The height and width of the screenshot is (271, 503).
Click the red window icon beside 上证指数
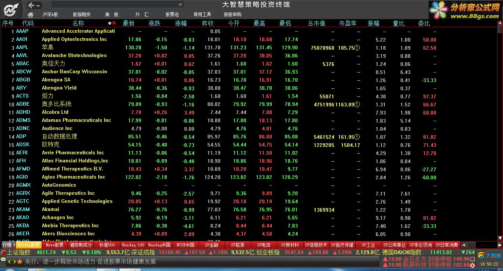[x=3, y=253]
